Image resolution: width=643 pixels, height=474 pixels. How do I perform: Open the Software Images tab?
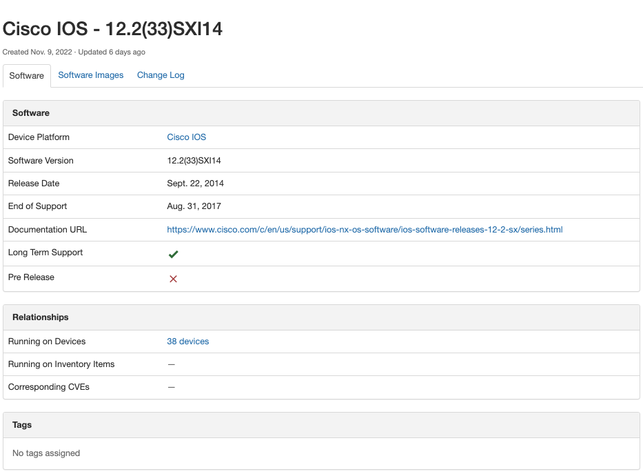pyautogui.click(x=91, y=75)
